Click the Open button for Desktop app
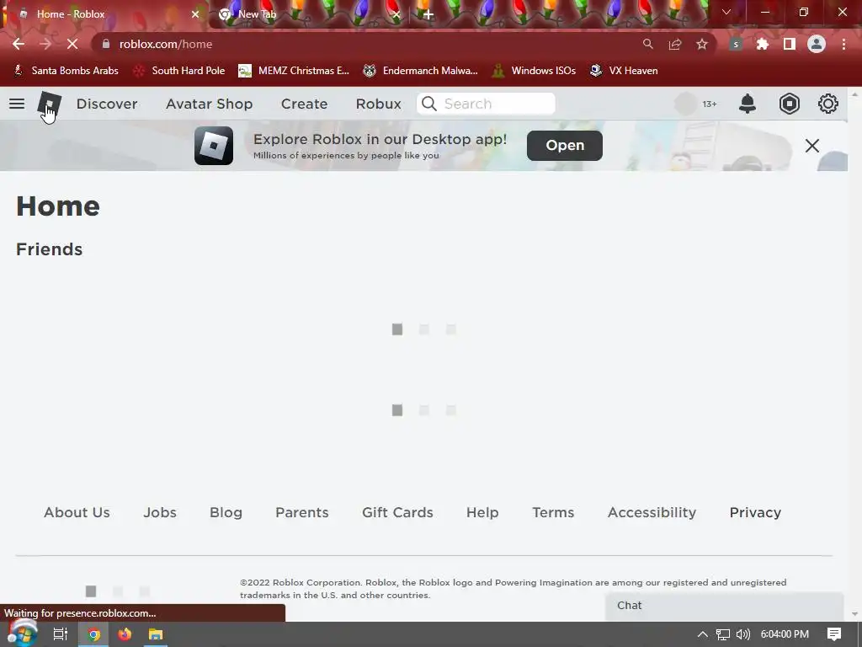The image size is (862, 647). (565, 145)
